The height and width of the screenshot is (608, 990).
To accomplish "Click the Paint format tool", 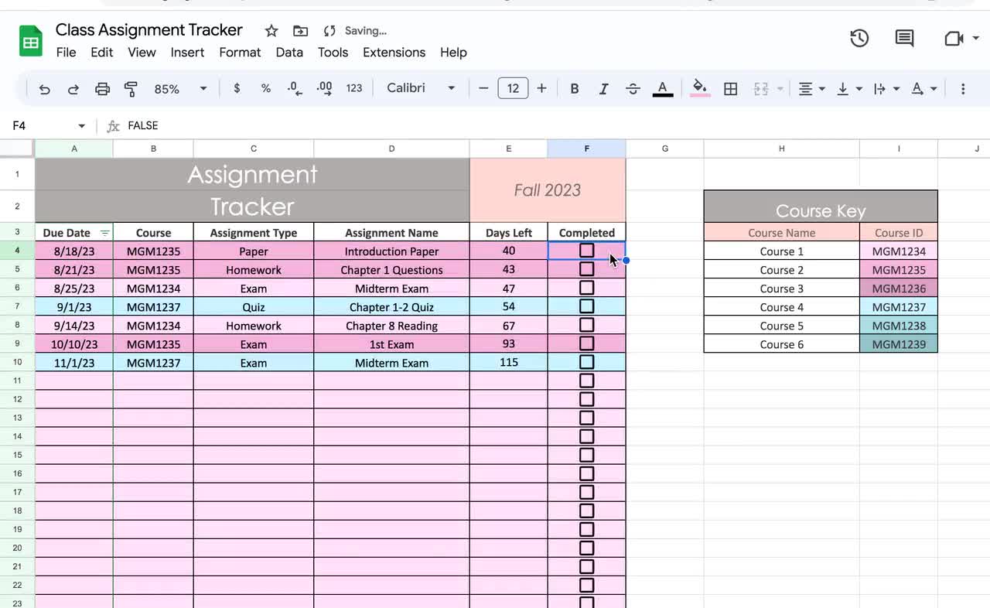I will (131, 88).
